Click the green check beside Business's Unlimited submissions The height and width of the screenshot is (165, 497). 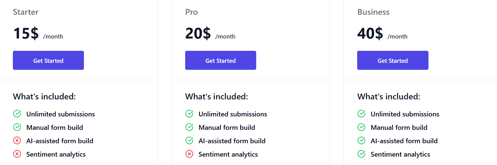(362, 114)
